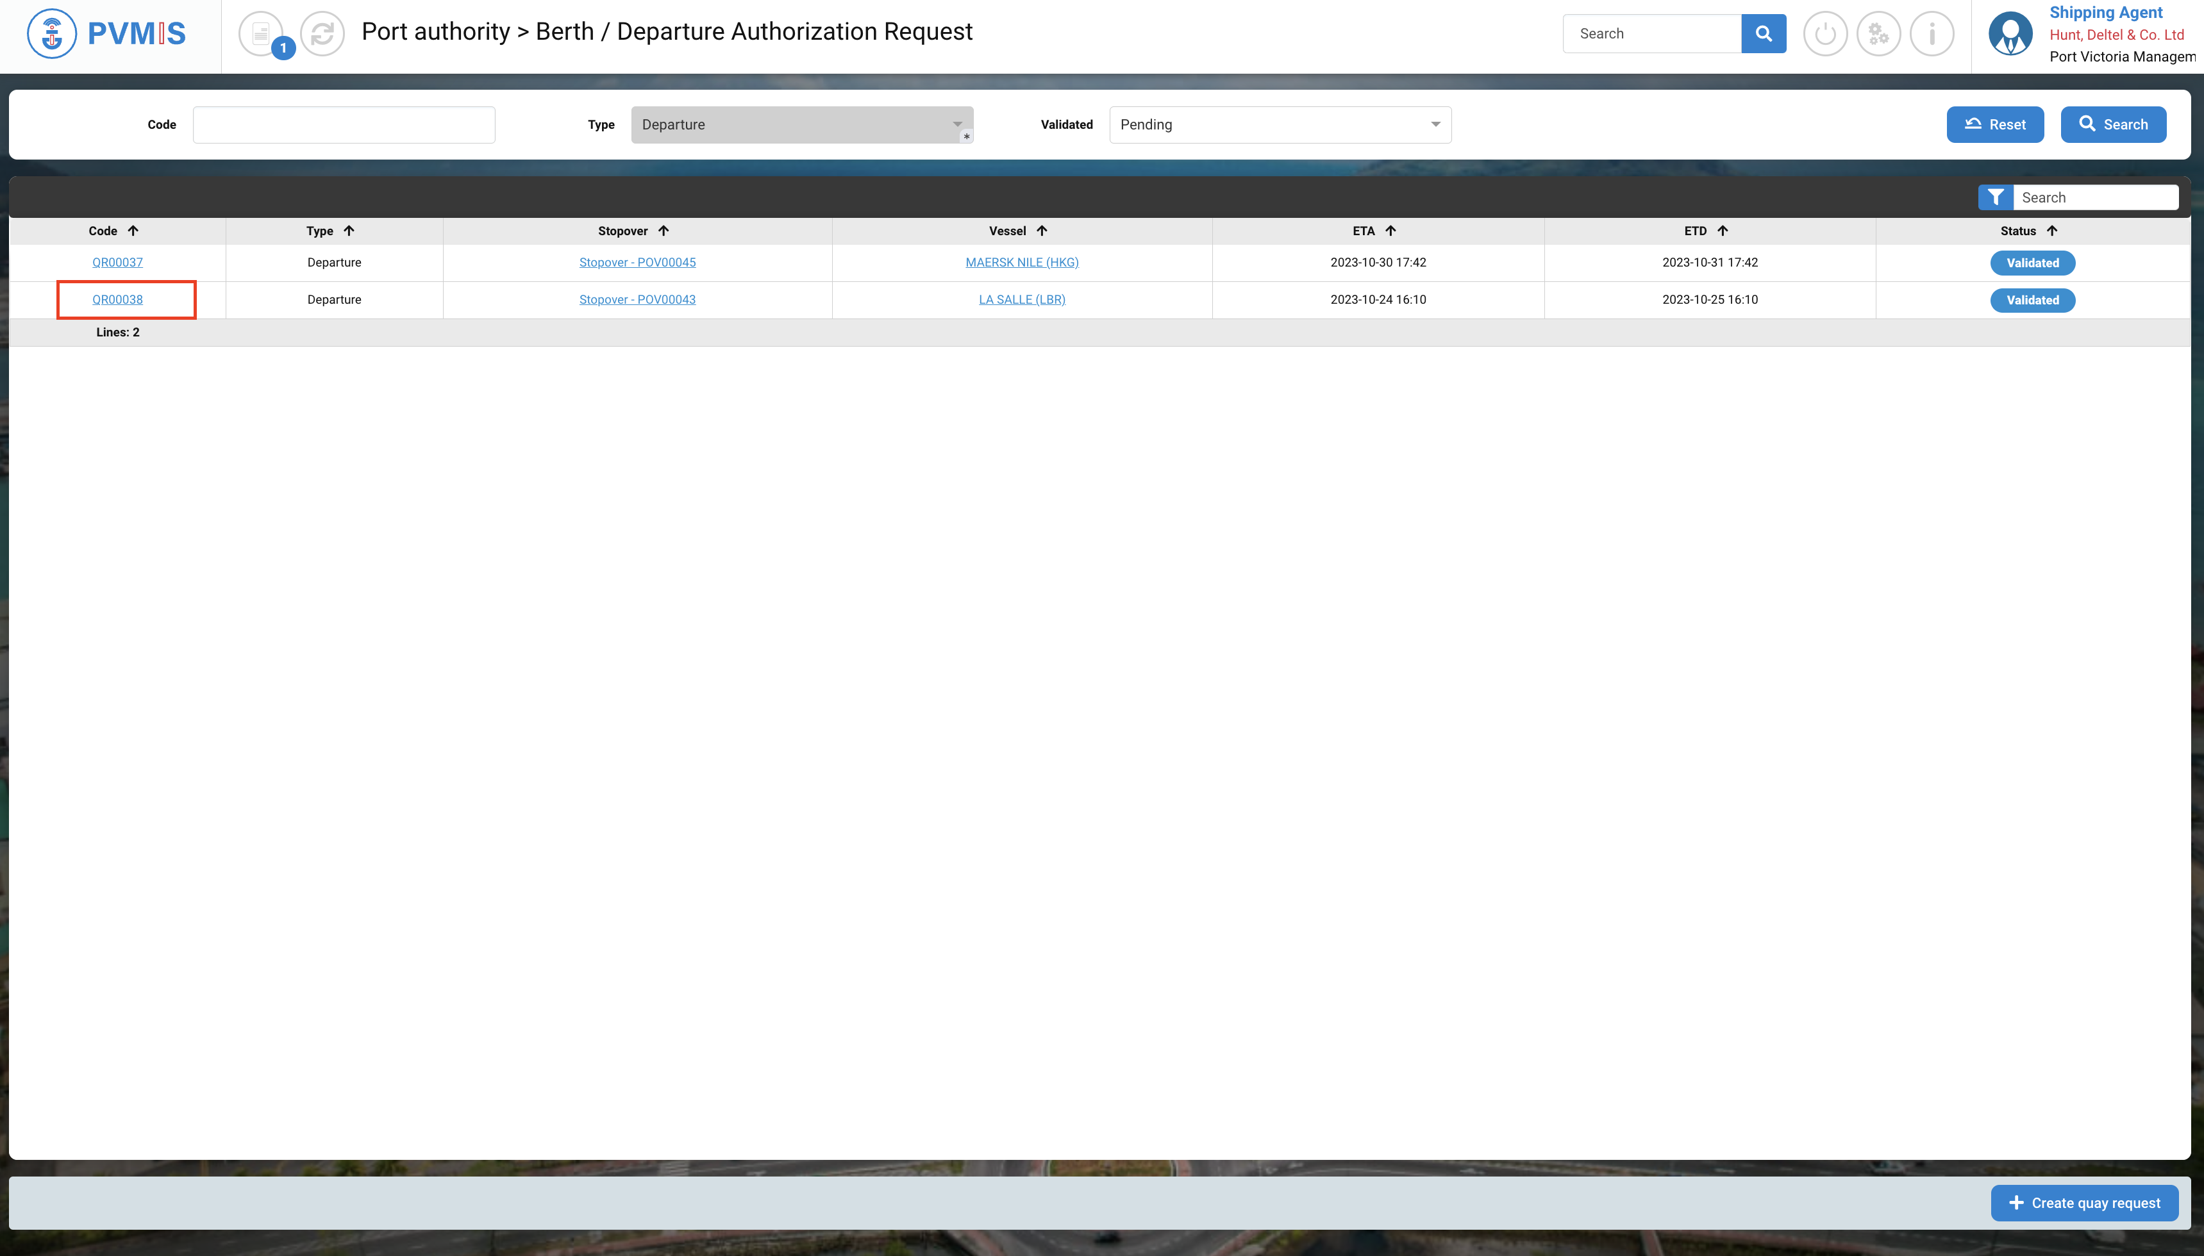2204x1256 pixels.
Task: Click the refresh circular arrows icon
Action: [322, 35]
